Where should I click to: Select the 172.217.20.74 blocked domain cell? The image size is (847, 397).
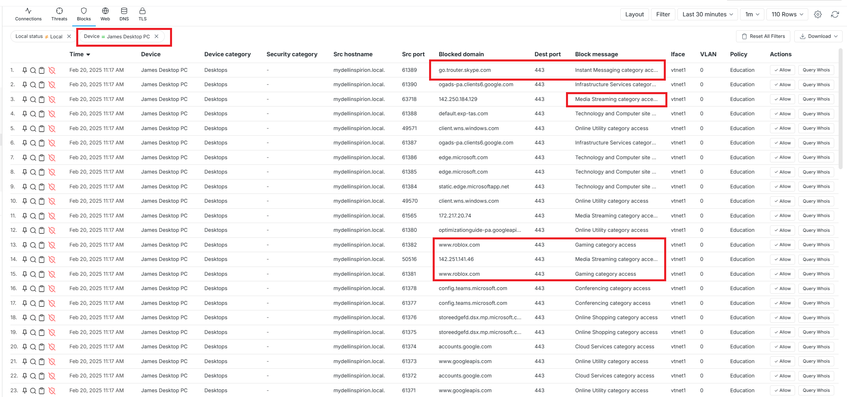[x=455, y=216]
